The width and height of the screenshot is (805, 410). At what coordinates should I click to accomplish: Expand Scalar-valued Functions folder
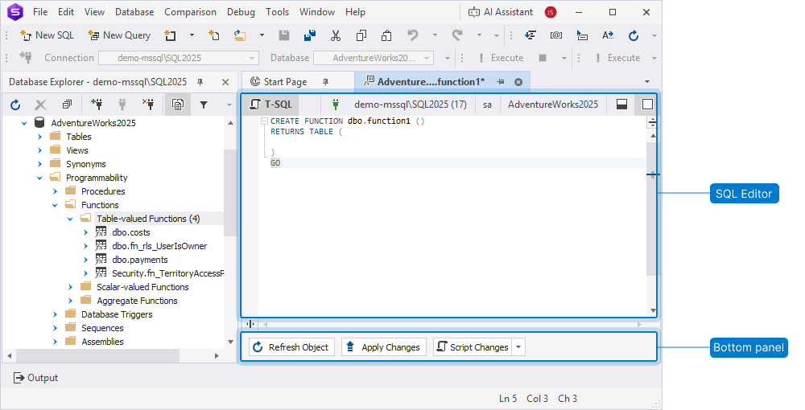point(70,287)
